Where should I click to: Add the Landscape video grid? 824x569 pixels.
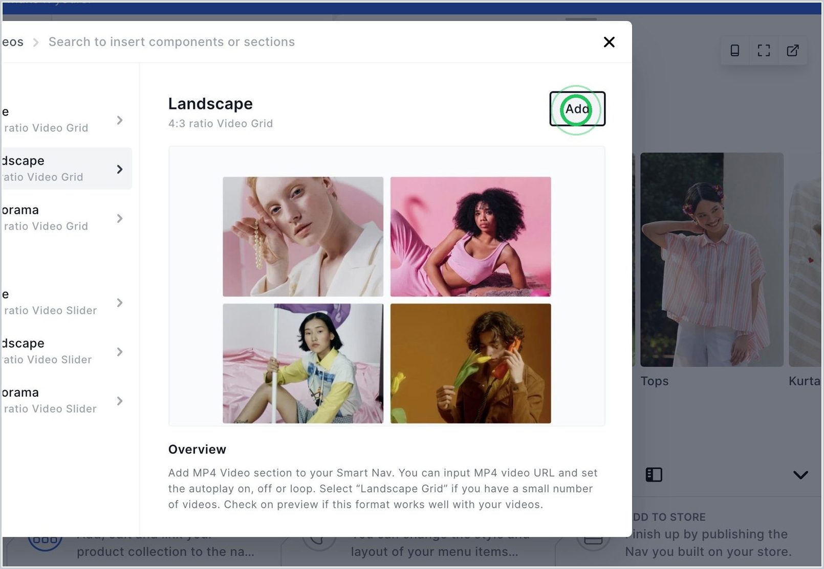[577, 109]
